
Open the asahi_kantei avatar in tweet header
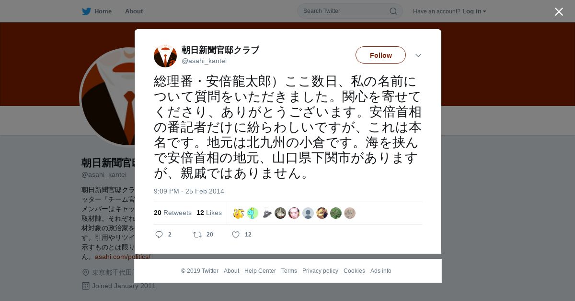click(165, 56)
